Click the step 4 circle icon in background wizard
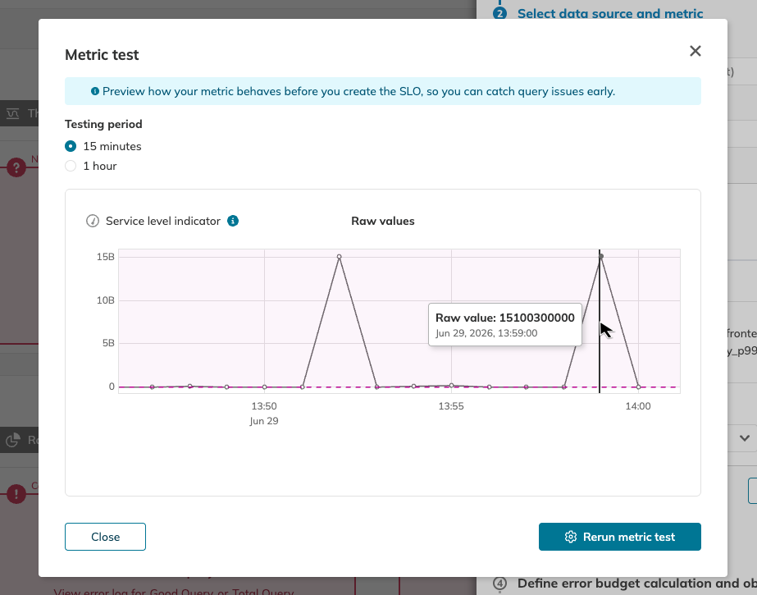The image size is (757, 595). point(499,584)
